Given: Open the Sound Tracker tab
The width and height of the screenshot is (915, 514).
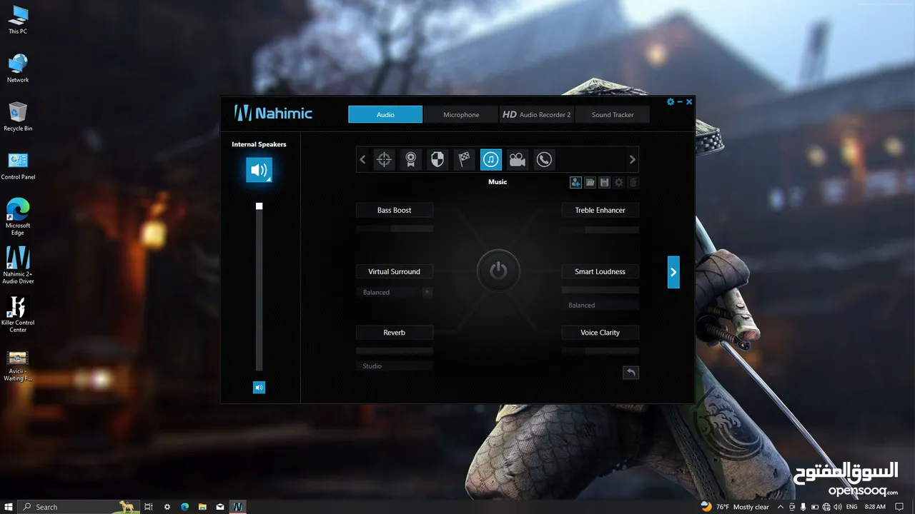Looking at the screenshot, I should [613, 114].
